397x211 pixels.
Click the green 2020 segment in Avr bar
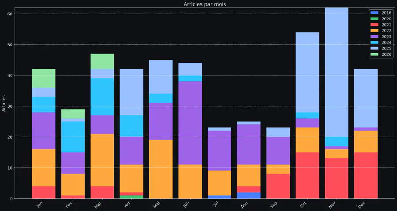131,197
